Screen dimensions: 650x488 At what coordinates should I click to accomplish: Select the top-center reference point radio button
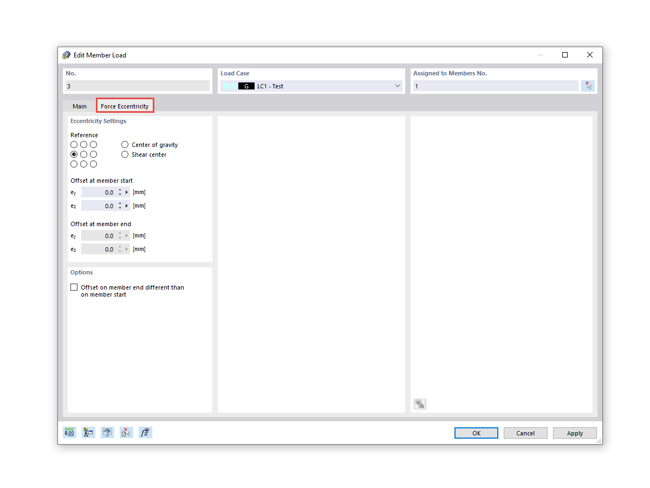pyautogui.click(x=84, y=145)
